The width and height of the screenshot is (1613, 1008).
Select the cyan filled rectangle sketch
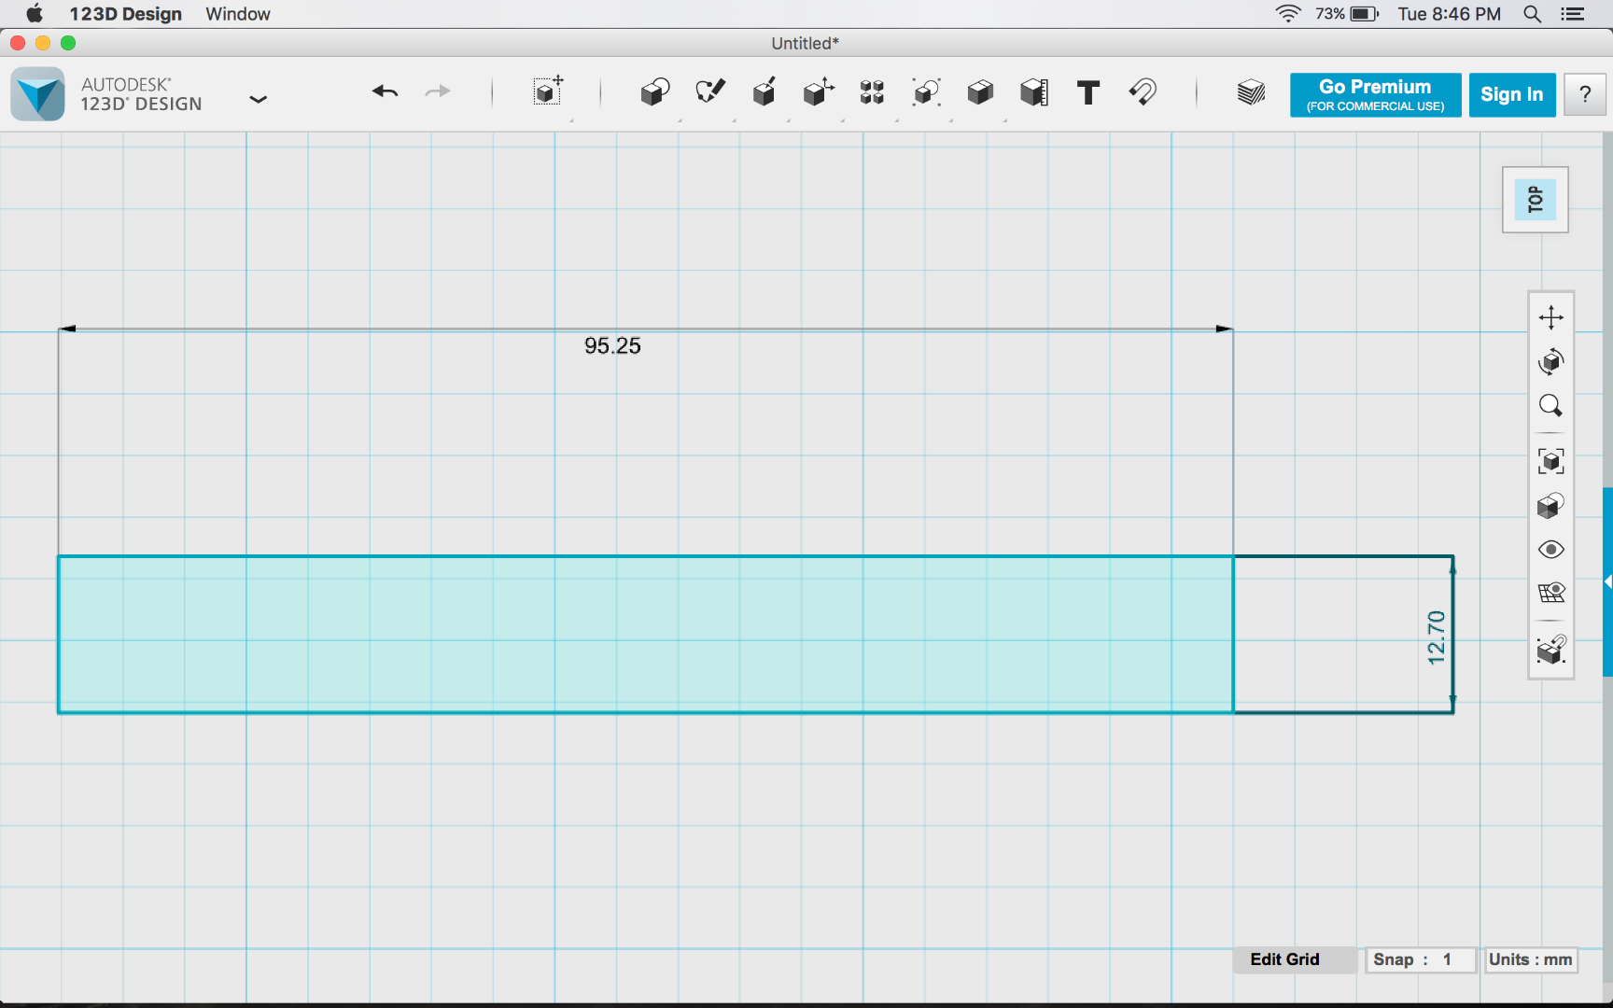pos(646,635)
